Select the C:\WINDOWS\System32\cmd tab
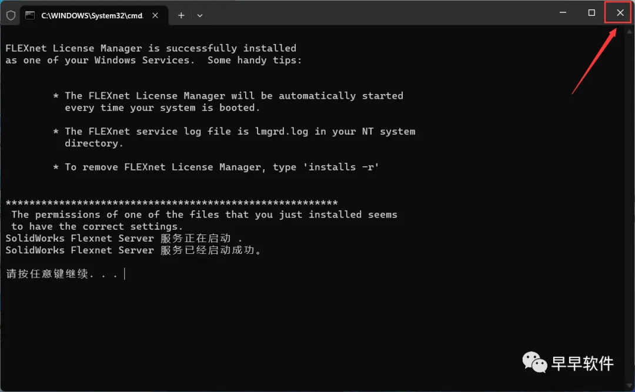Viewport: 635px width, 392px height. coord(91,15)
